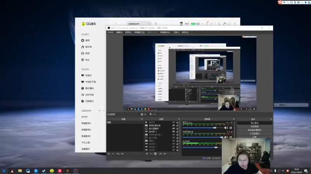Create a new playlist with plus icon

coord(100,111)
